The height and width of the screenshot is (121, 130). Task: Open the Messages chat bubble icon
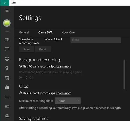pos(7,49)
